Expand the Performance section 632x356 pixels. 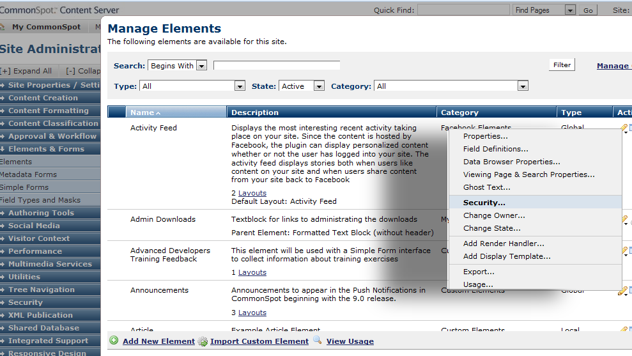coord(50,251)
